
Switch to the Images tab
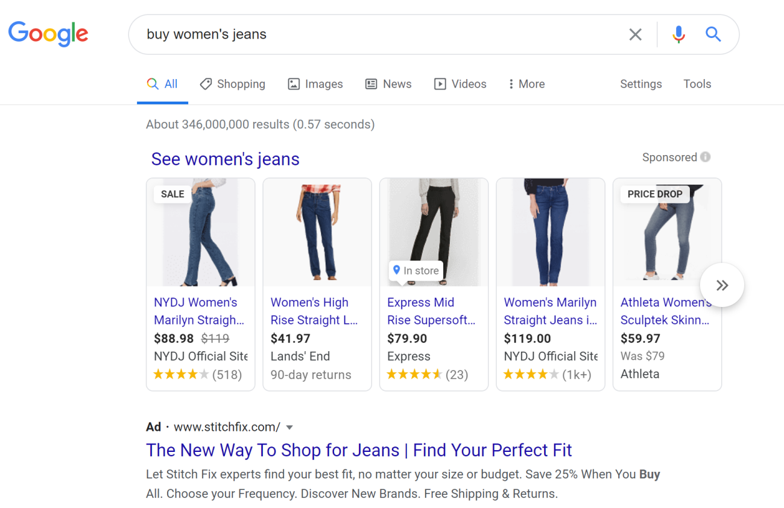pyautogui.click(x=315, y=84)
